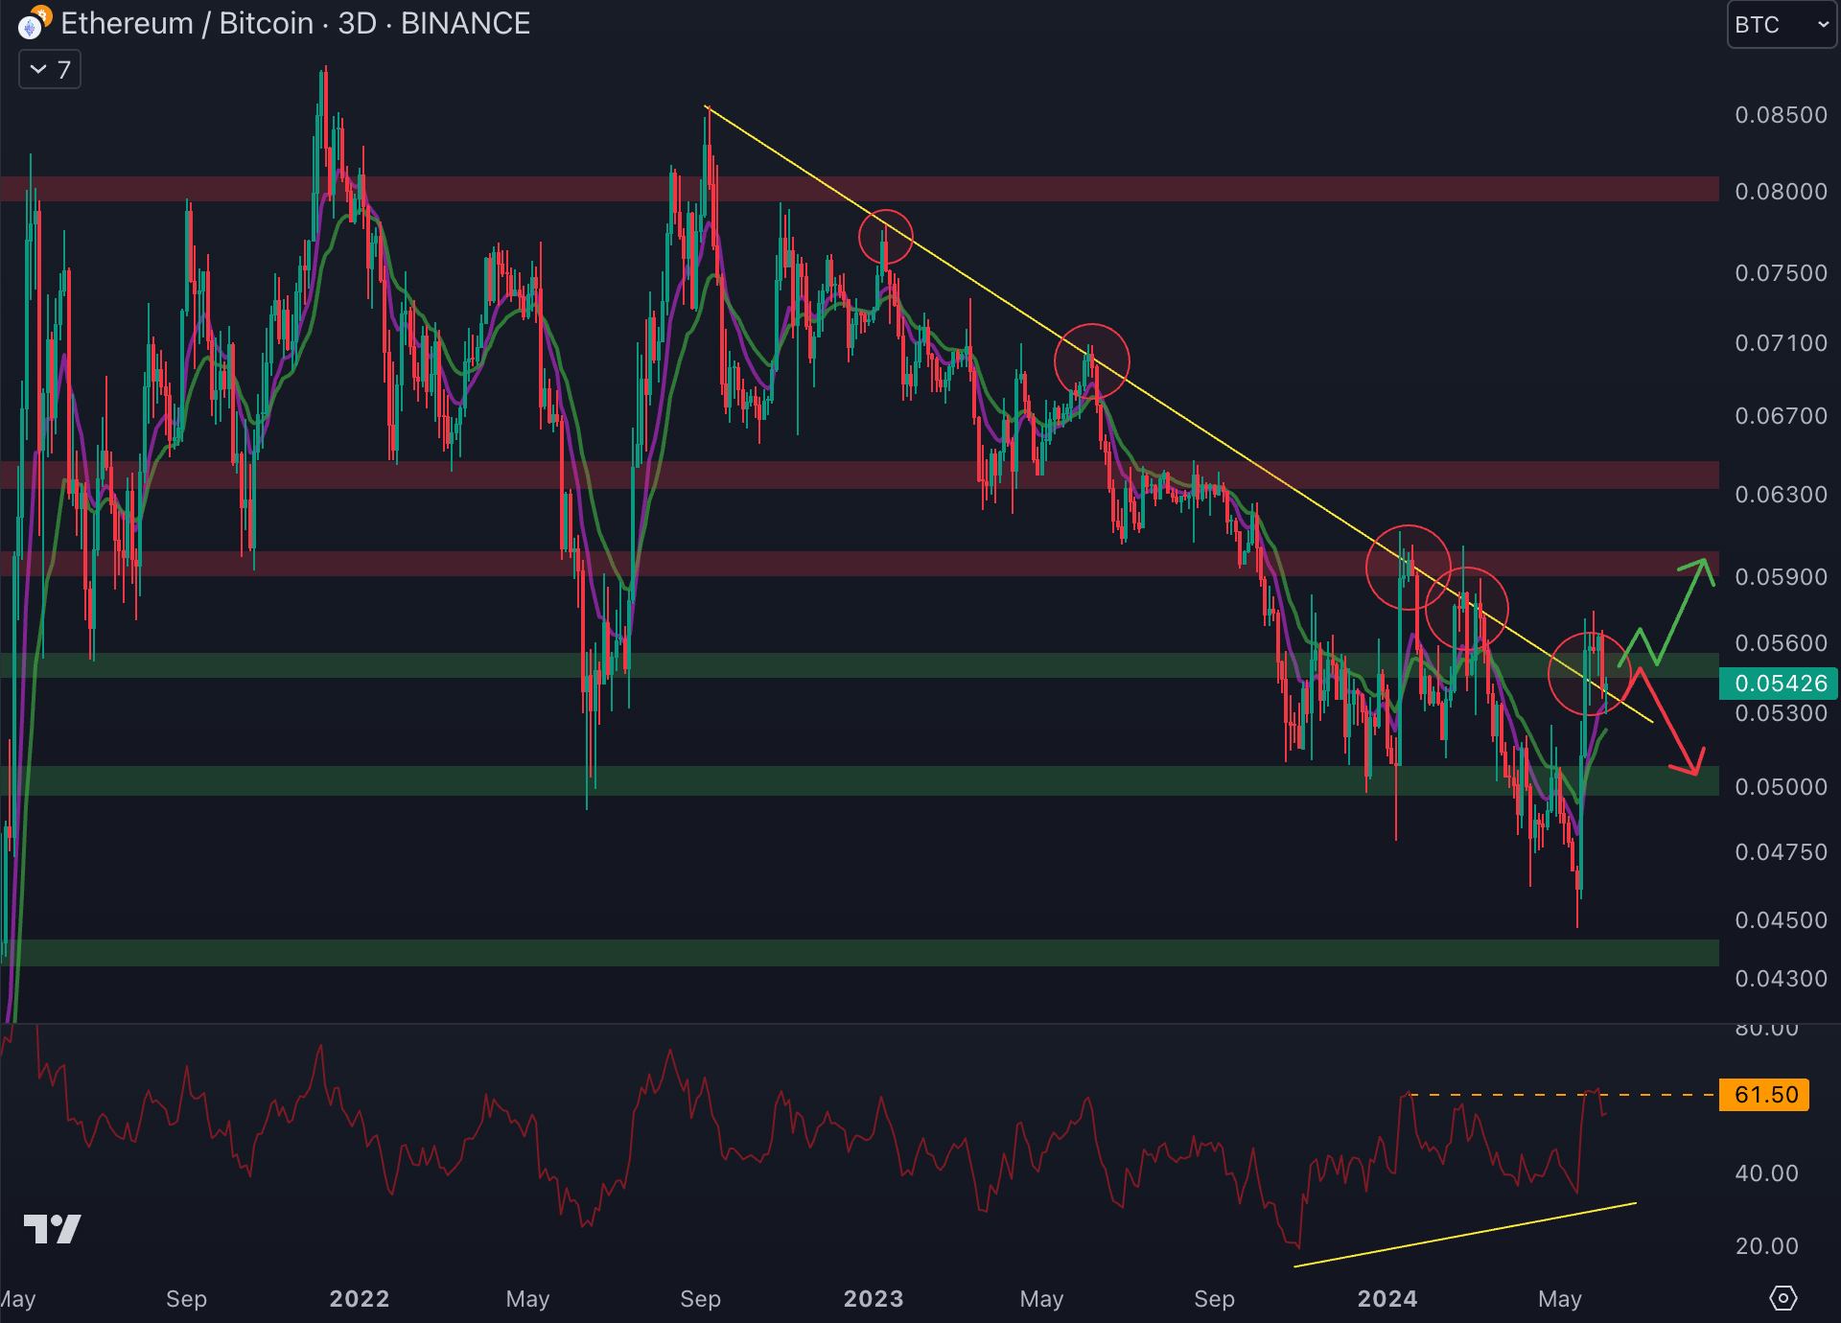Viewport: 1841px width, 1323px height.
Task: Select the rightmost red circle near current price
Action: point(1588,673)
